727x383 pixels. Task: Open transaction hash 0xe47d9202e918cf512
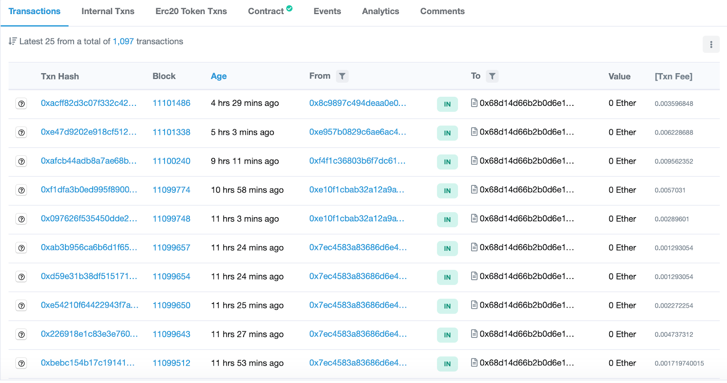89,132
